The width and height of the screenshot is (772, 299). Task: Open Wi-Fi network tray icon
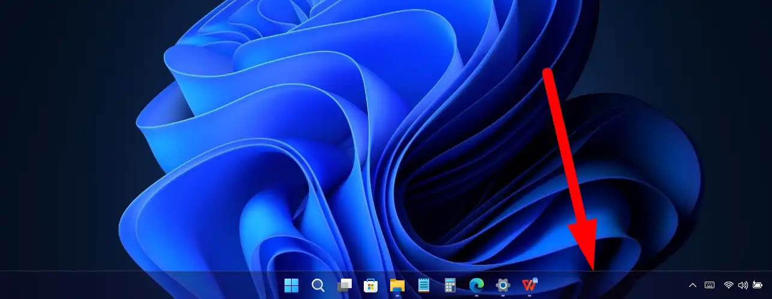click(729, 285)
